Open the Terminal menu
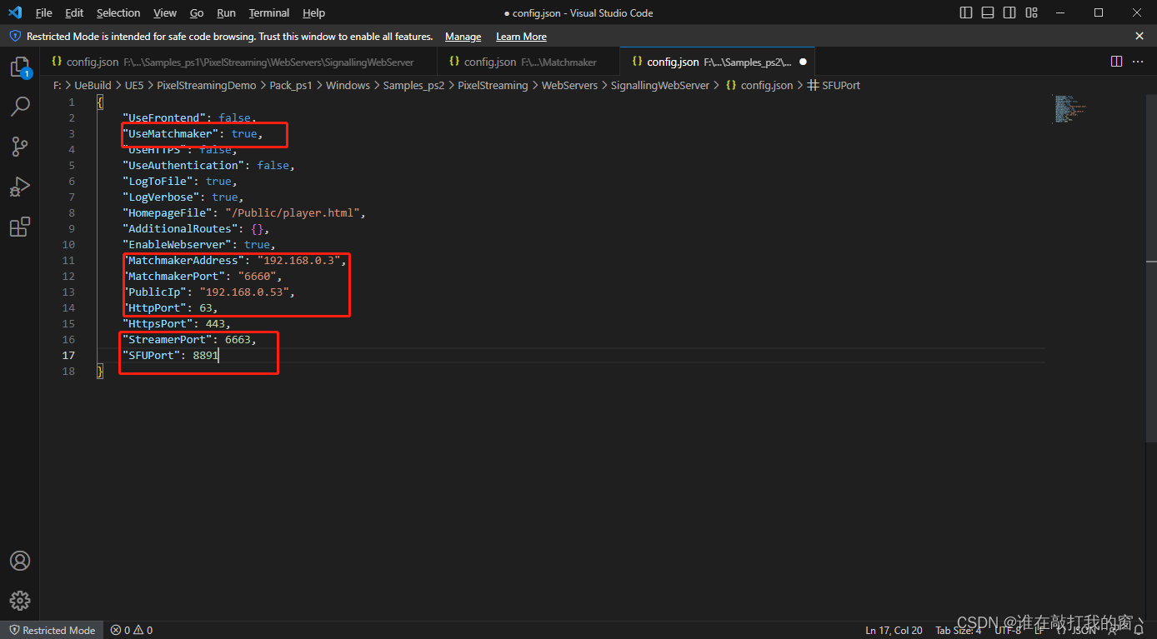1157x639 pixels. [269, 12]
